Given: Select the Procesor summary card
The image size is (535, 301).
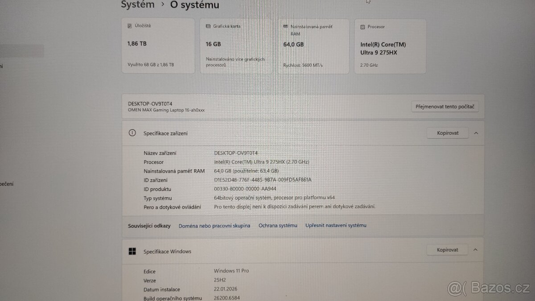Looking at the screenshot, I should point(390,46).
